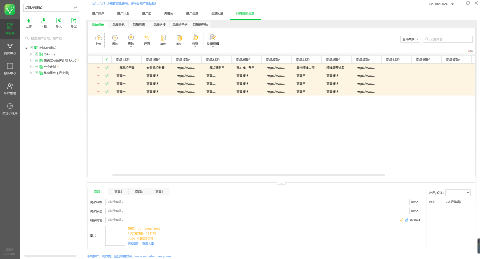The image size is (480, 259).
Task: Expand the 一个计划 tree node
Action: (31, 66)
